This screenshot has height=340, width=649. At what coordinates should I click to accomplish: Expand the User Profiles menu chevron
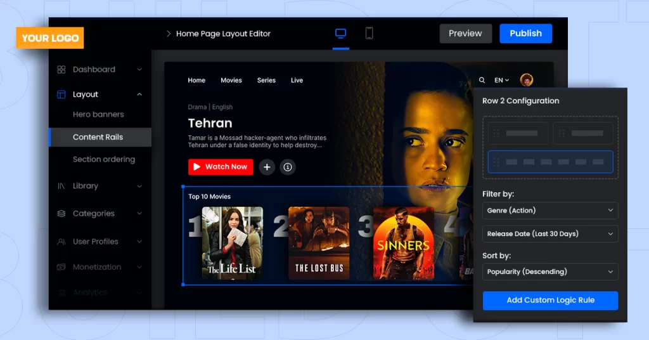pyautogui.click(x=139, y=242)
